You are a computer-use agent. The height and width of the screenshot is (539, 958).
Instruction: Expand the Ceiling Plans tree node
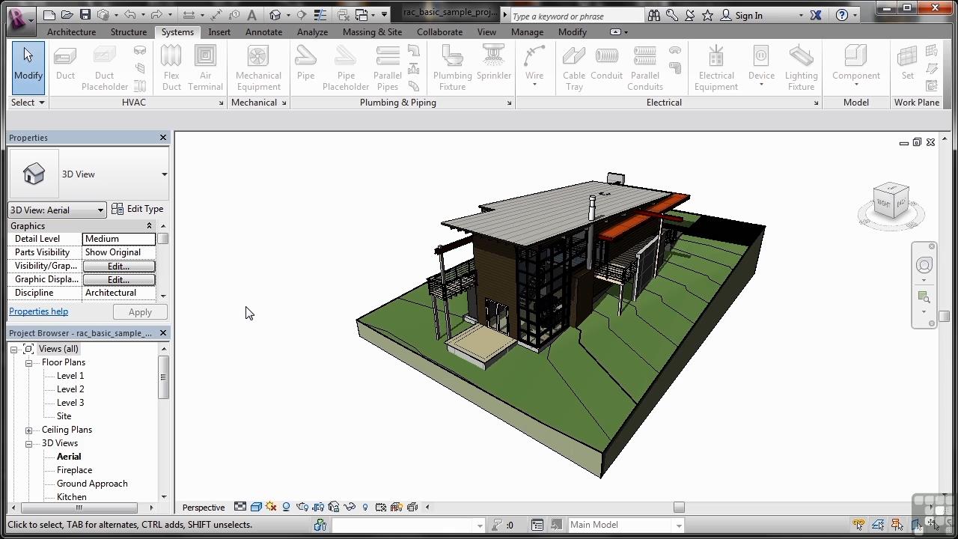tap(28, 430)
